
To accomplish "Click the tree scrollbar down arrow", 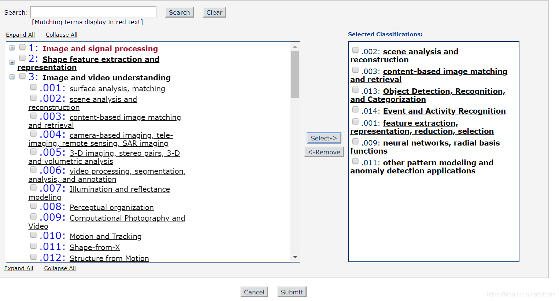I will 295,257.
